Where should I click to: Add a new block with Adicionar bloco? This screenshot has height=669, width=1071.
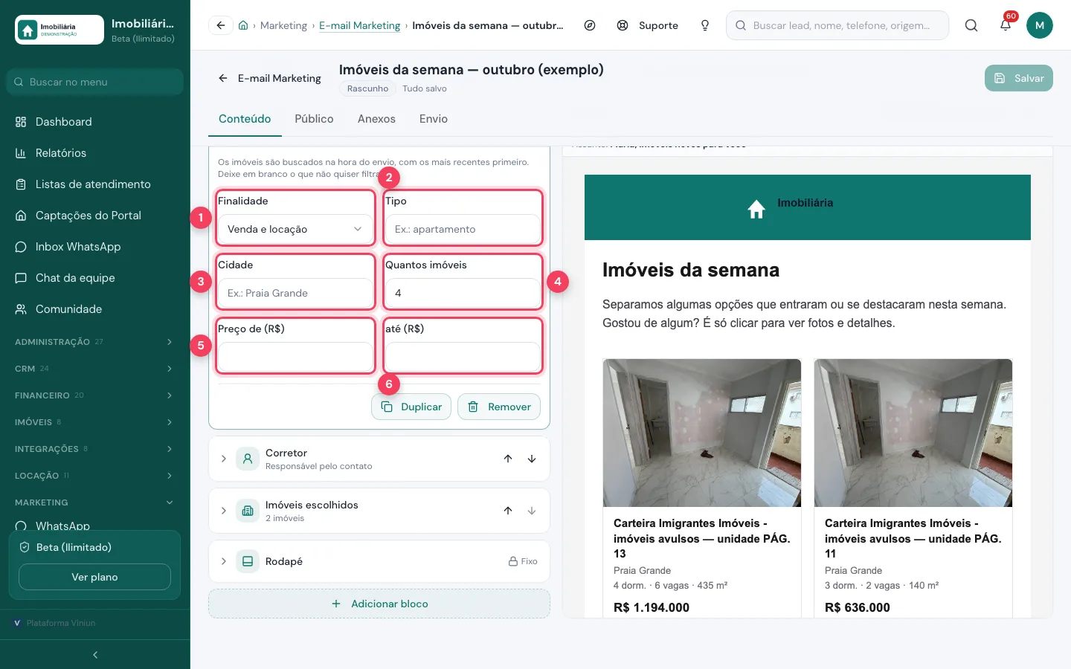tap(379, 604)
